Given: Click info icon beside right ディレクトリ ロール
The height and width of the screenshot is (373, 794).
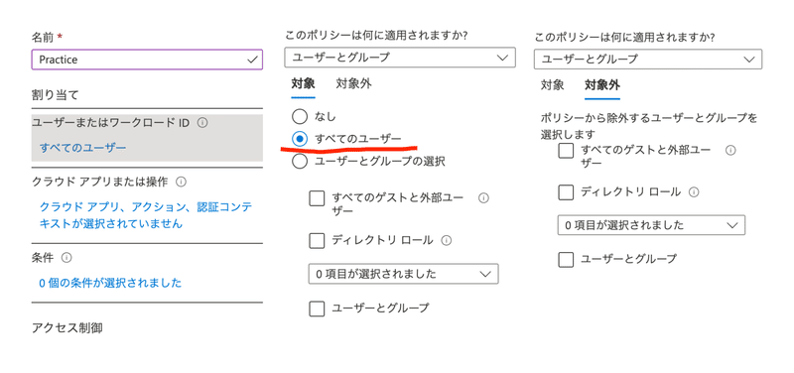Looking at the screenshot, I should (694, 192).
